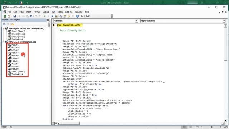Click the zoom out minus on Excel status bar
Screen dimensions: 229x129
tap(202, 127)
